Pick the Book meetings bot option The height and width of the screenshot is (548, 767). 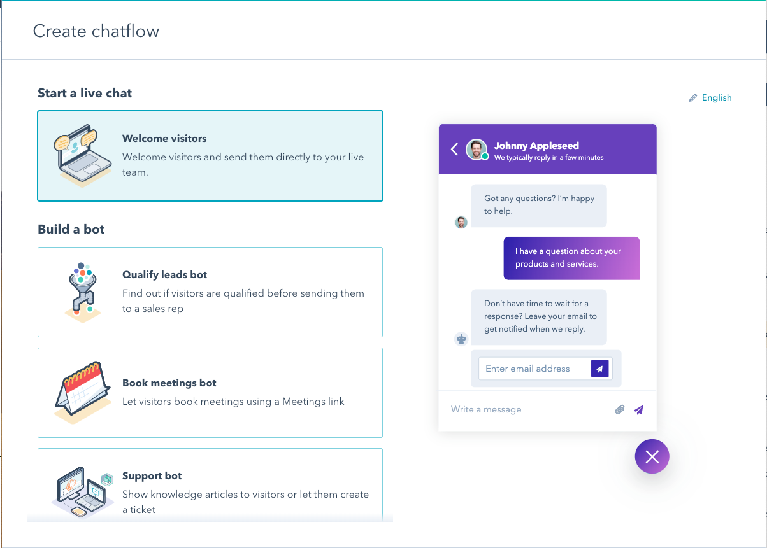tap(210, 393)
